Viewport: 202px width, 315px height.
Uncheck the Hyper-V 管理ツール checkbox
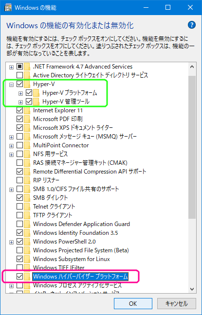tap(29, 102)
